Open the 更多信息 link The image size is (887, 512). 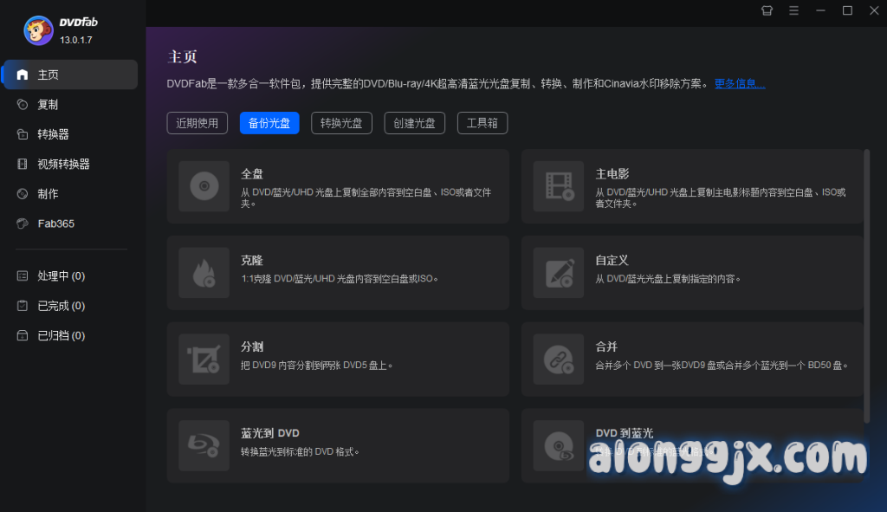pos(739,84)
